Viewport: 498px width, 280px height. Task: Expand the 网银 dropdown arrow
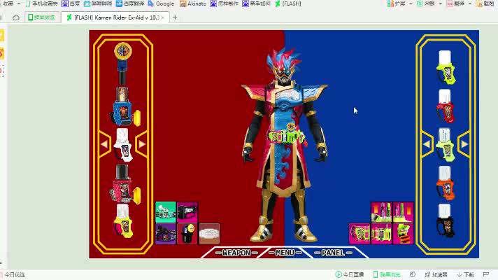tap(440, 3)
